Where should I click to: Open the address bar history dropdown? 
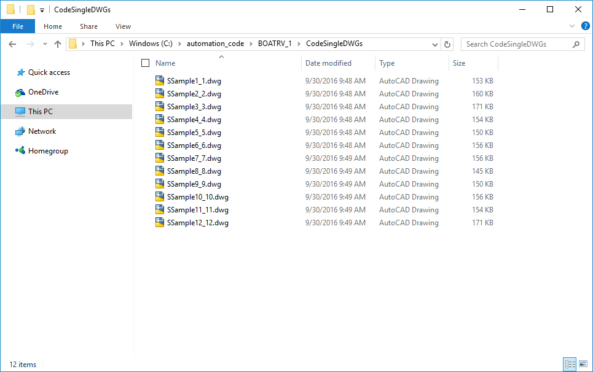(434, 44)
